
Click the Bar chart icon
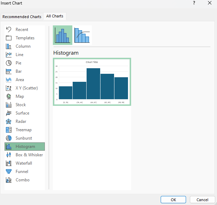[9, 71]
